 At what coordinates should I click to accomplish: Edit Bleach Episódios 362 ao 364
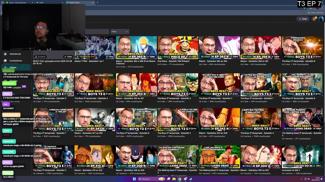tap(234, 57)
